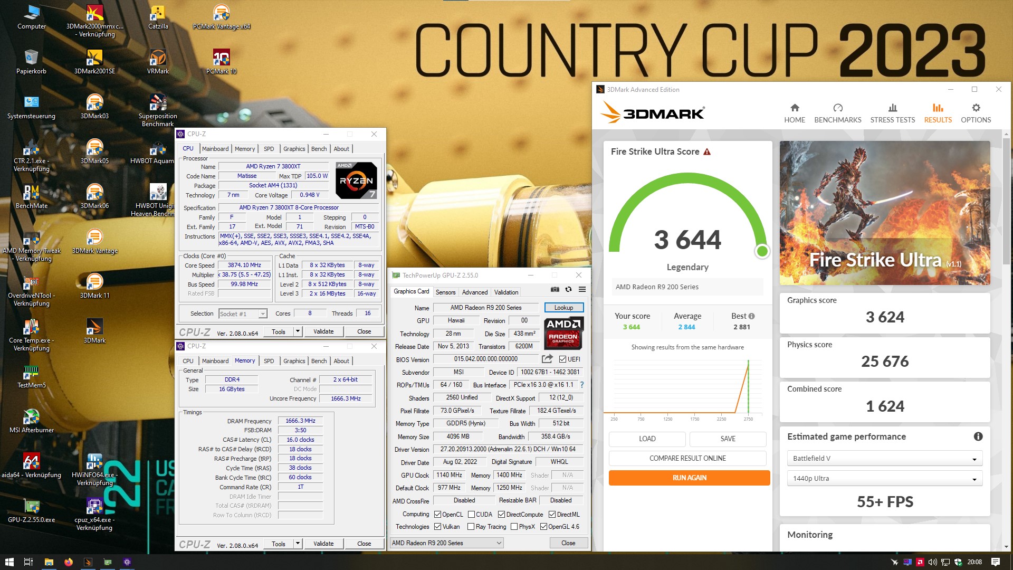Viewport: 1013px width, 570px height.
Task: Click Lookup button in GPU-Z
Action: 563,308
